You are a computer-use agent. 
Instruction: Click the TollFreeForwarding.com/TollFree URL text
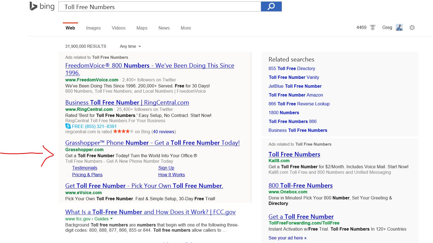[x=304, y=223]
